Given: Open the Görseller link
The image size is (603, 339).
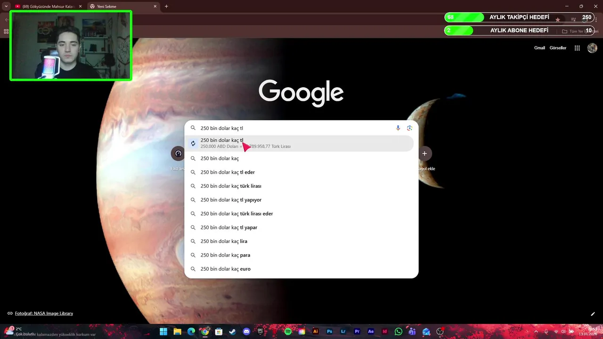Looking at the screenshot, I should [558, 48].
